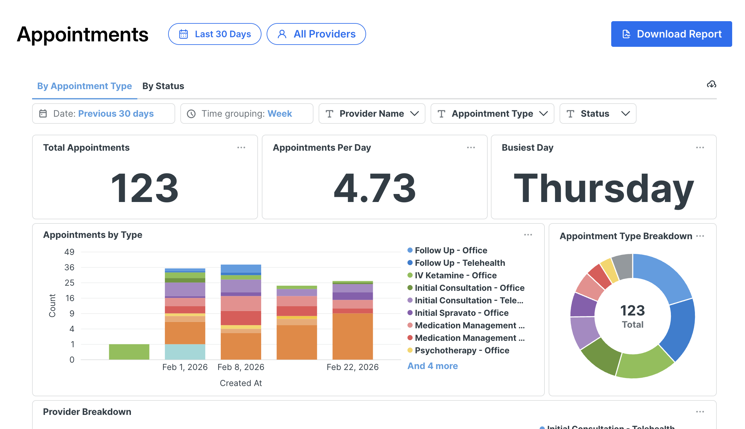Click the cloud download icon

pyautogui.click(x=711, y=84)
